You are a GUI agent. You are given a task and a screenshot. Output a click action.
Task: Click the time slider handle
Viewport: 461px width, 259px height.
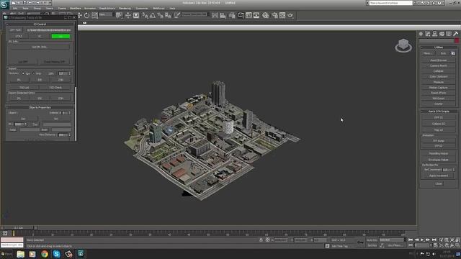pos(18,227)
